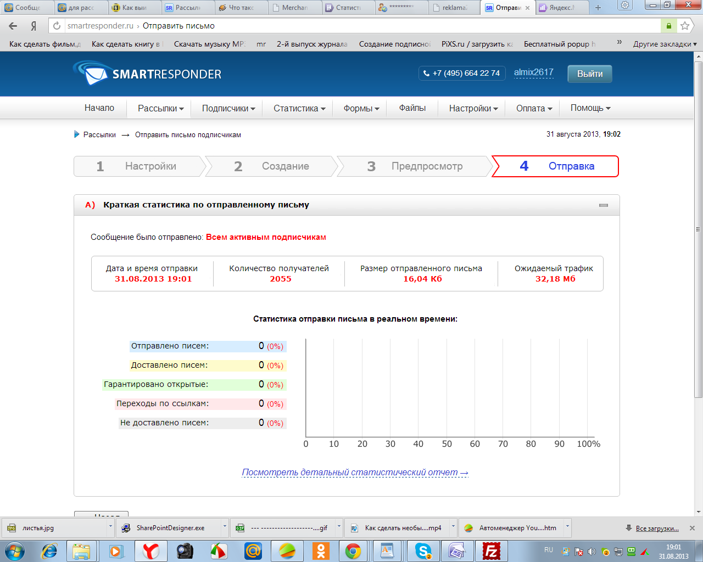
Task: Open the Рассылки dropdown menu
Action: (160, 108)
